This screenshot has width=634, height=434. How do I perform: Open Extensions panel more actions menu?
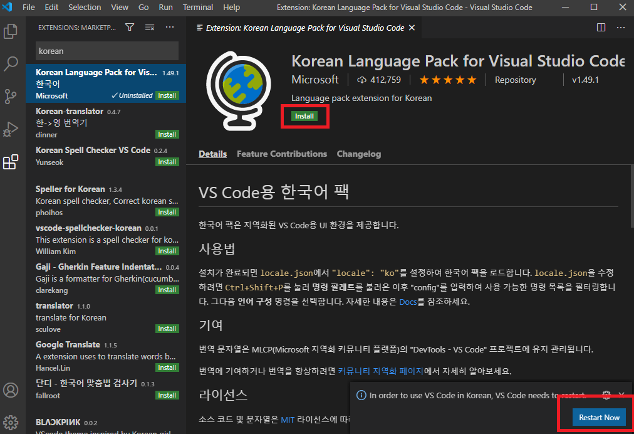(x=170, y=27)
